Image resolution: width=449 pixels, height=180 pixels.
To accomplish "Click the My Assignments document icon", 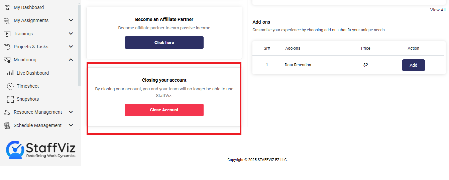I will point(7,21).
